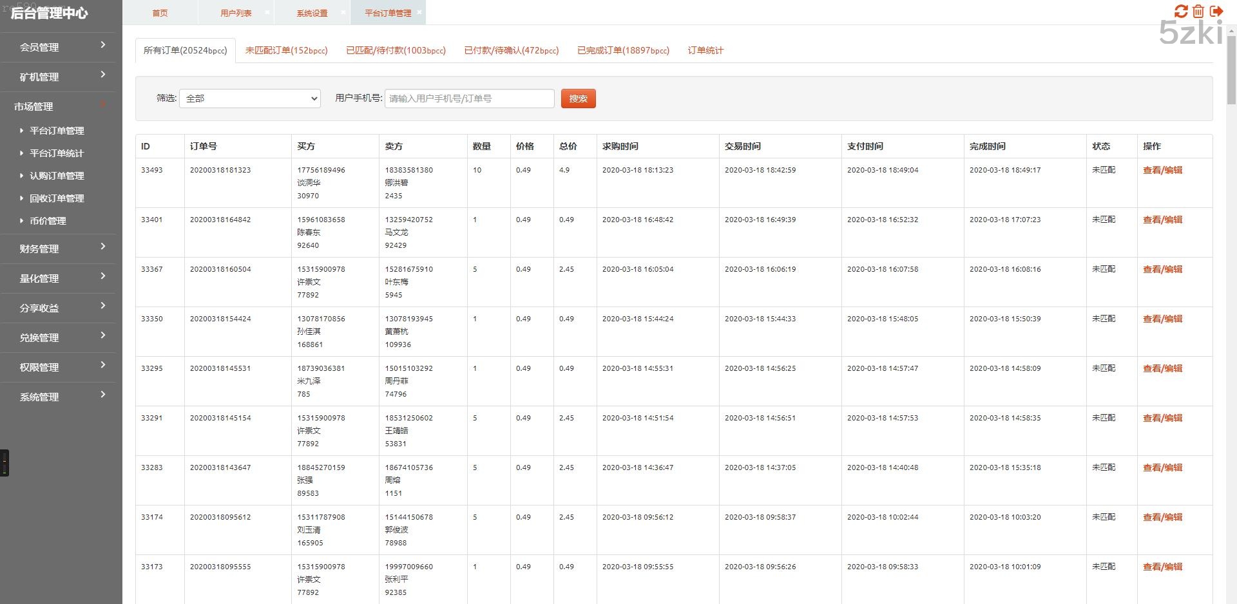Click the vertical scrollbar up arrow
This screenshot has width=1237, height=604.
click(x=1231, y=30)
